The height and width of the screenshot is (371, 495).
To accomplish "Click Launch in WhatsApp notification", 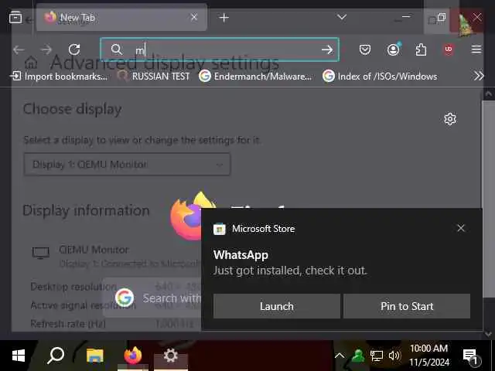I will [277, 306].
